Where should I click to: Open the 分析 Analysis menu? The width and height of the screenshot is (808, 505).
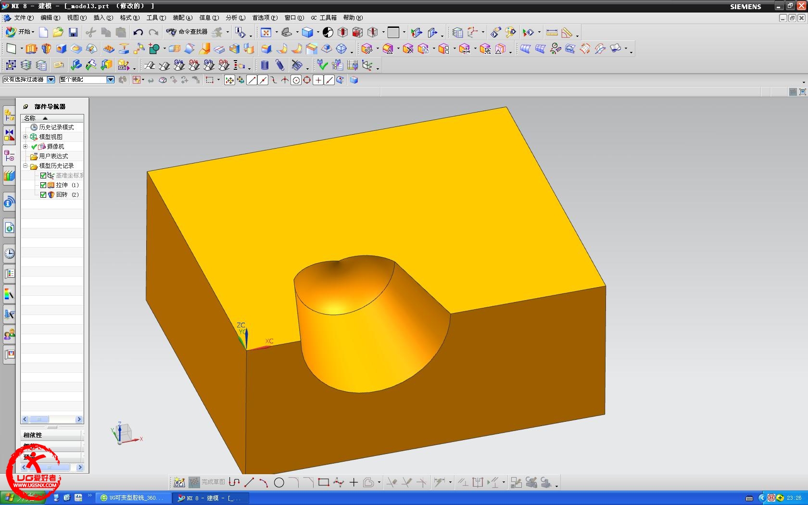[235, 18]
